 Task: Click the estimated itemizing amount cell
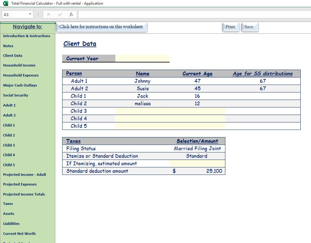point(197,163)
